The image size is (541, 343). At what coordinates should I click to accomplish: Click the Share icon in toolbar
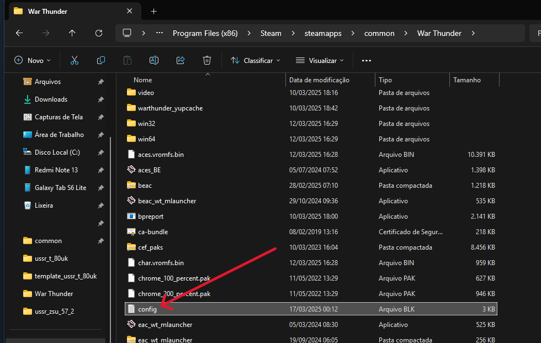click(181, 60)
